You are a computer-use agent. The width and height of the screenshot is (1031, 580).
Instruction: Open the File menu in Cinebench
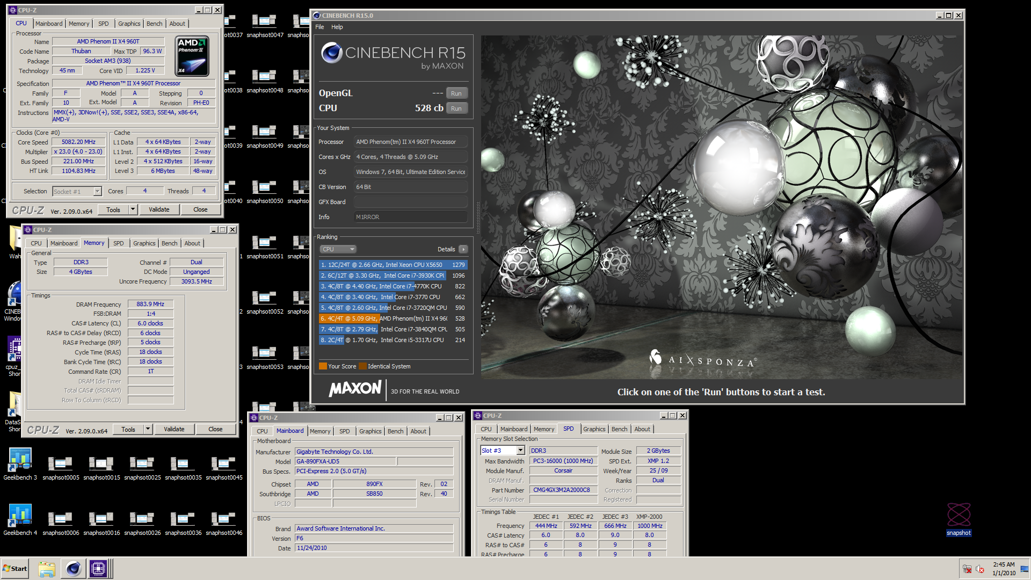pos(320,27)
